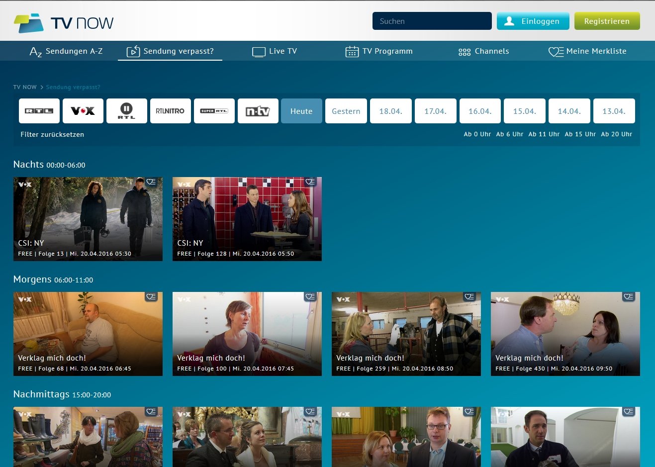655x467 pixels.
Task: Filter by n-tv channel logo
Action: coord(258,111)
